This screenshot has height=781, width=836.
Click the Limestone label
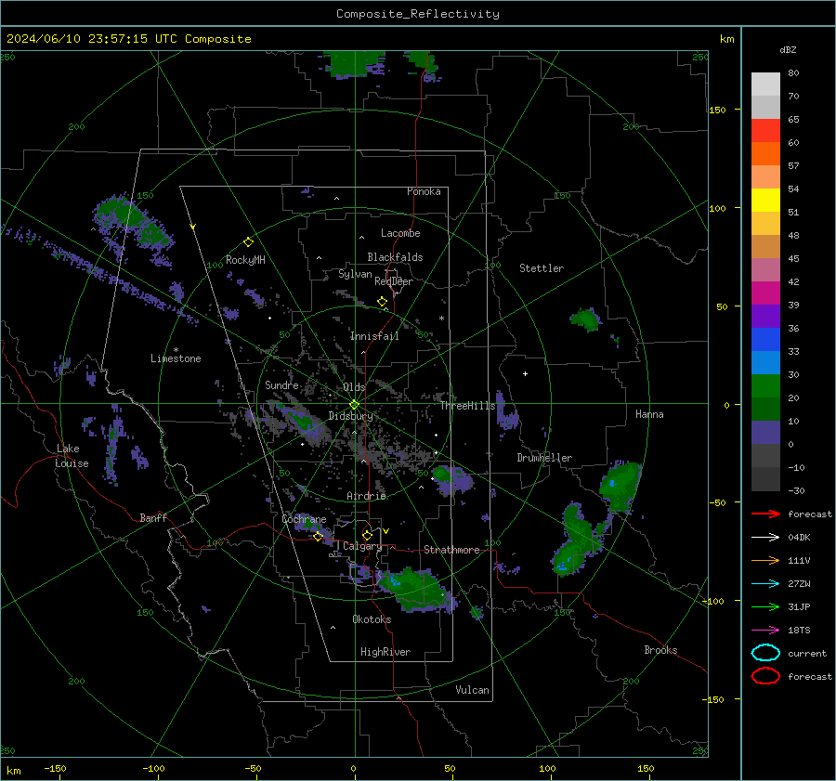(x=176, y=358)
